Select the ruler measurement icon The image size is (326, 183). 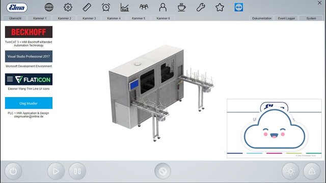pyautogui.click(x=87, y=8)
